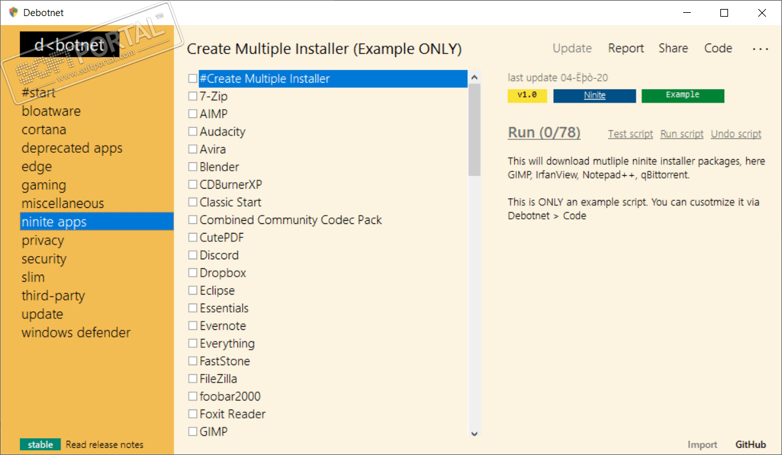
Task: Select the slim category
Action: (33, 277)
